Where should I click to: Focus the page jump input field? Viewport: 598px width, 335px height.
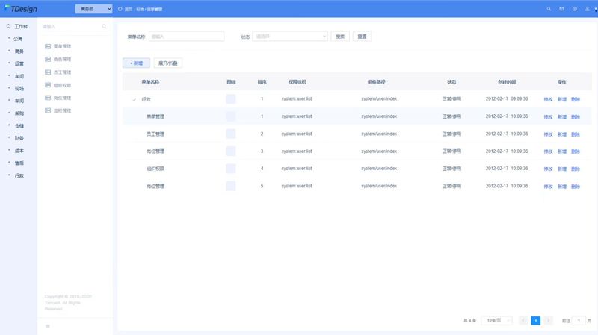click(579, 321)
